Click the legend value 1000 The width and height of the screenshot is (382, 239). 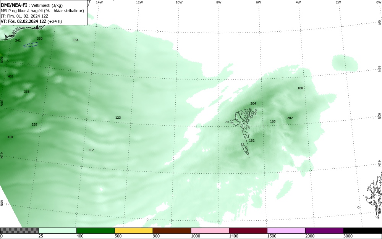click(195, 236)
